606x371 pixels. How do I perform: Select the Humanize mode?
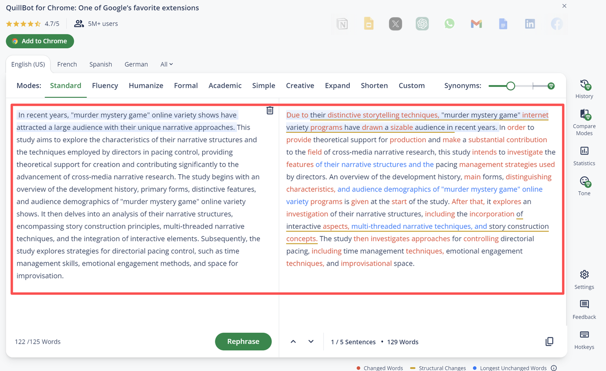146,86
